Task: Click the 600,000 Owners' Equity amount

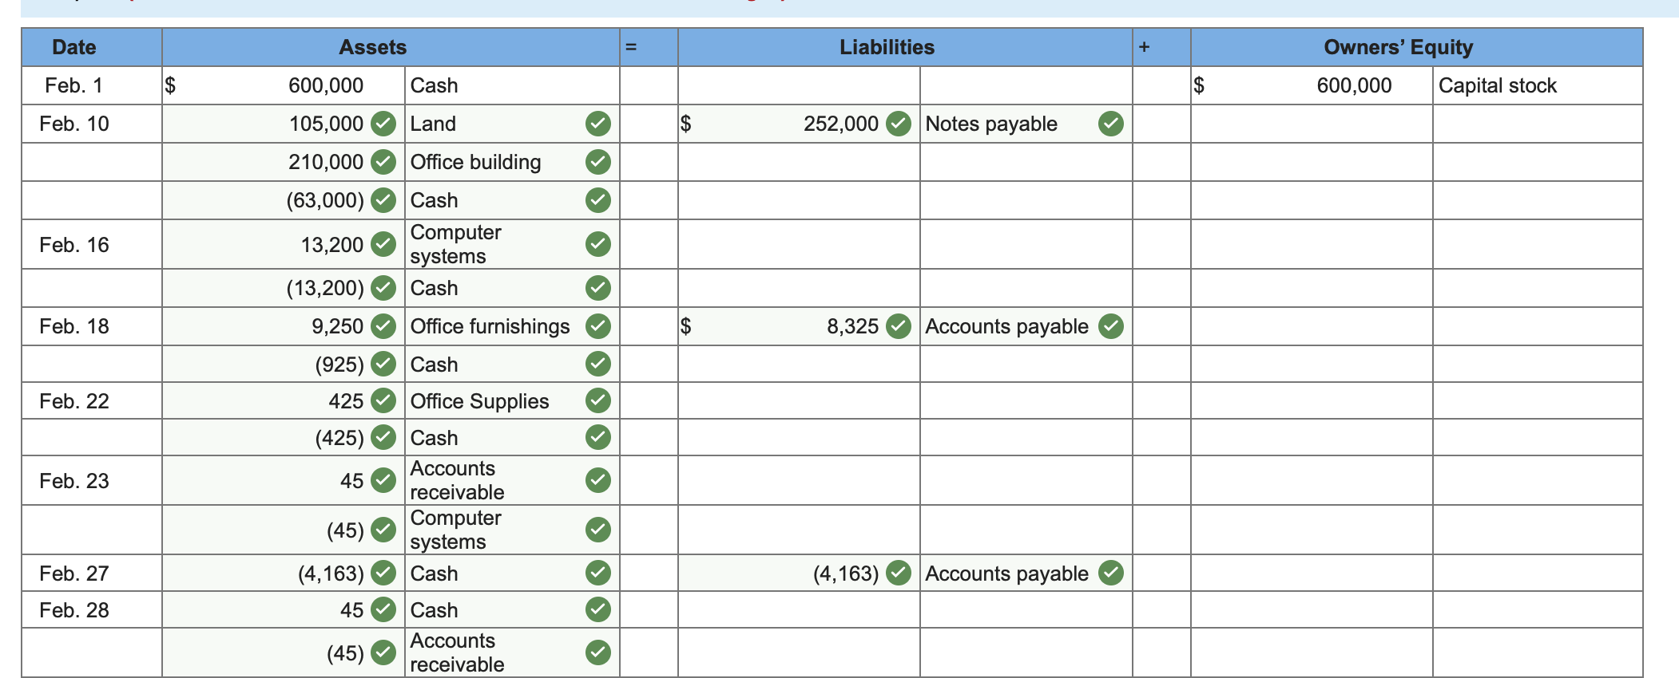Action: click(x=1354, y=85)
